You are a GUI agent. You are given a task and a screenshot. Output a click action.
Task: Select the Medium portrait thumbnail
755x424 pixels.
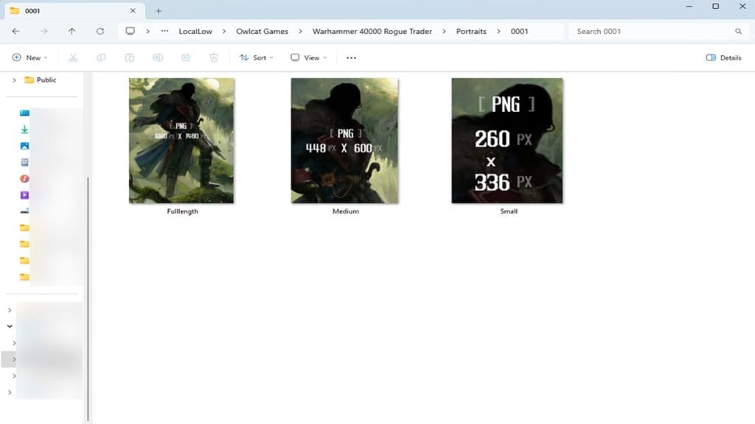pos(344,140)
